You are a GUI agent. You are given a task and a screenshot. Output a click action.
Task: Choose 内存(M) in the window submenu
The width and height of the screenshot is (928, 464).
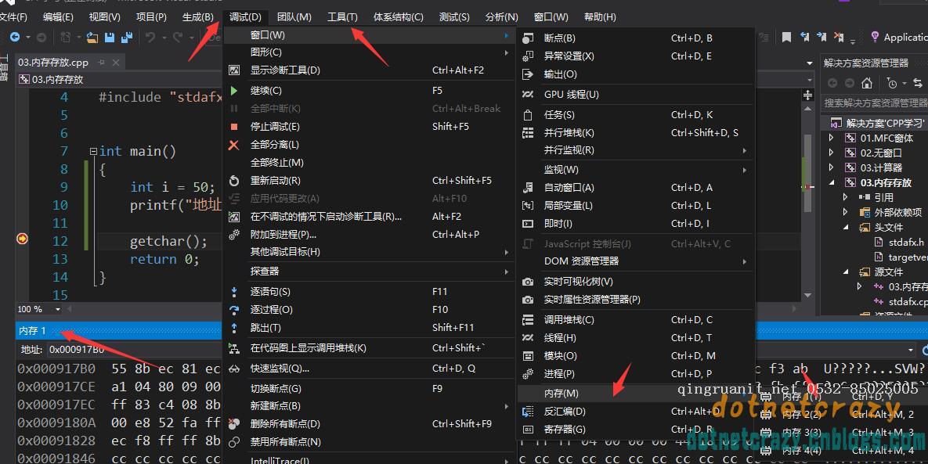coord(636,393)
